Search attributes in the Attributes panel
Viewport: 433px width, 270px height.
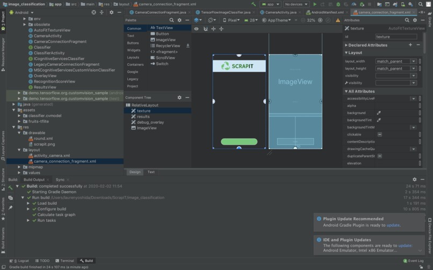point(407,20)
